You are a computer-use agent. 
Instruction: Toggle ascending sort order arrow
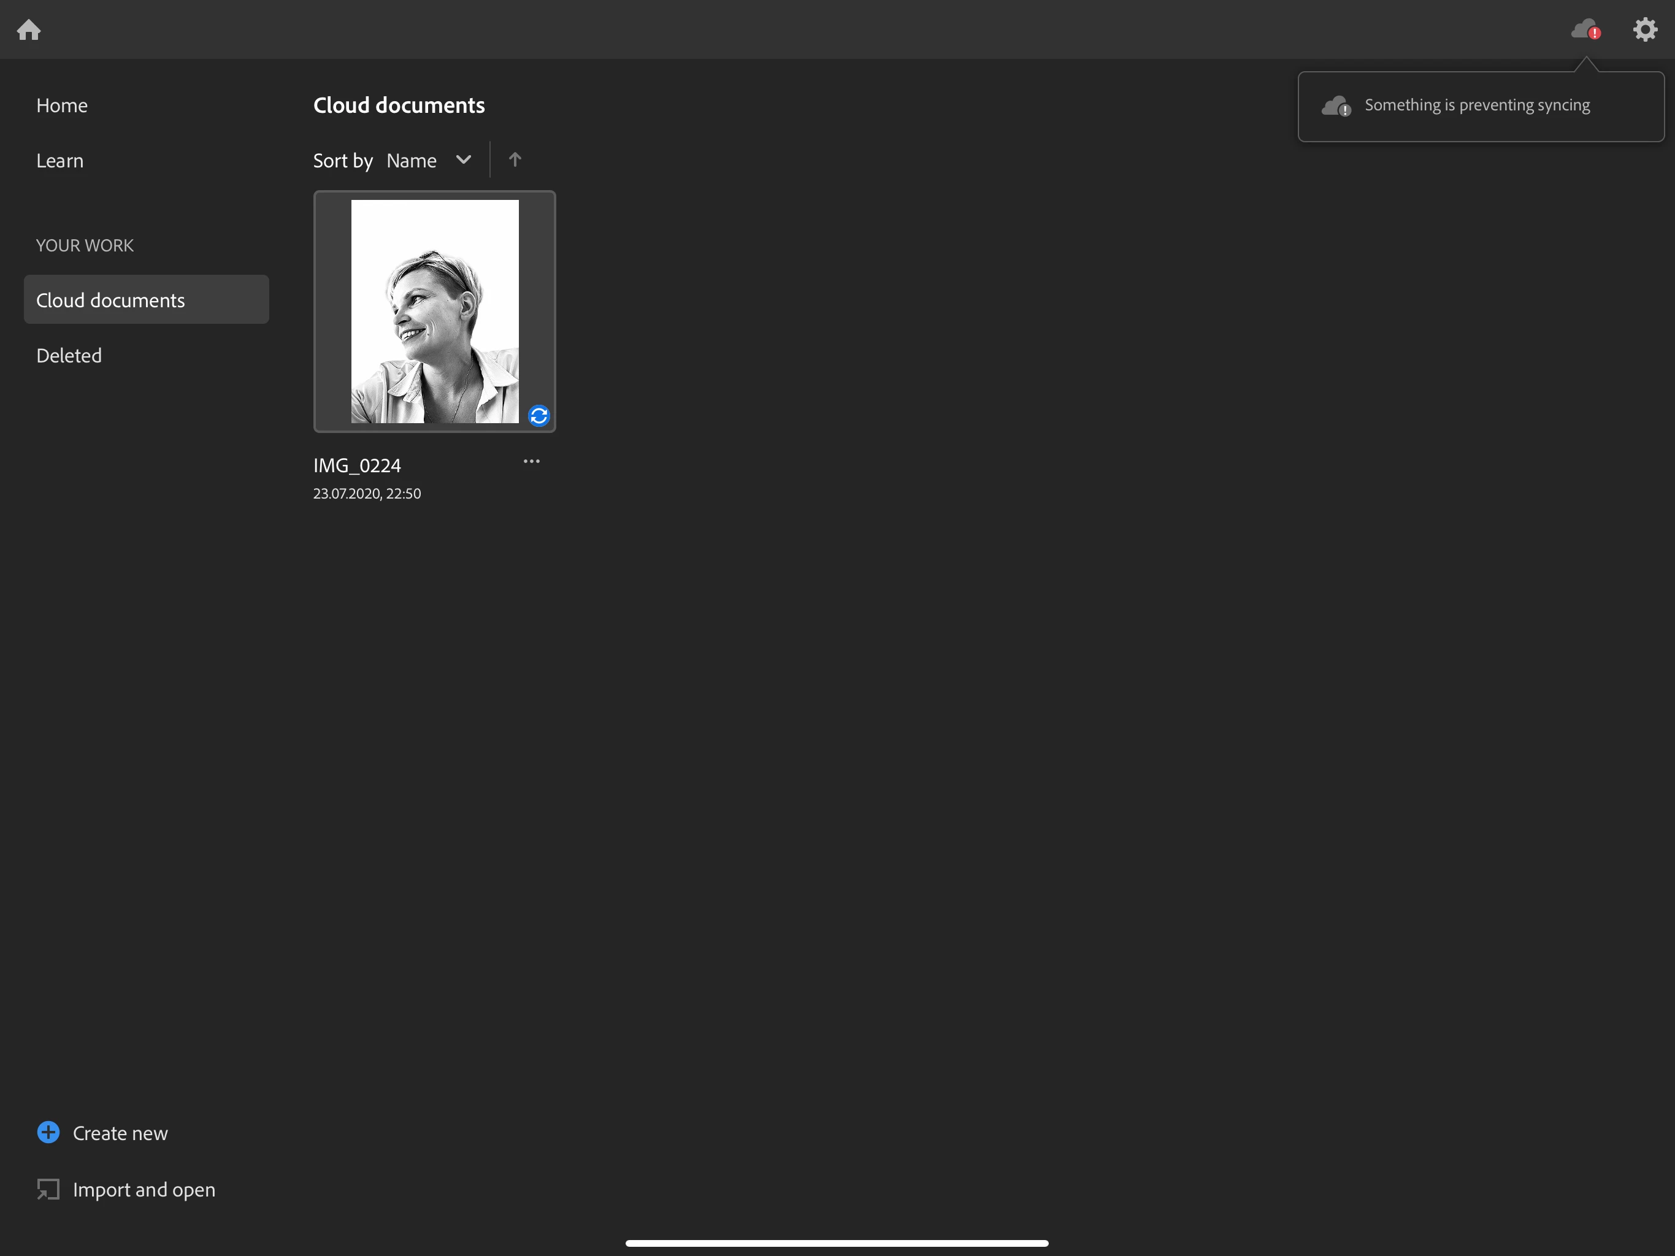click(515, 159)
